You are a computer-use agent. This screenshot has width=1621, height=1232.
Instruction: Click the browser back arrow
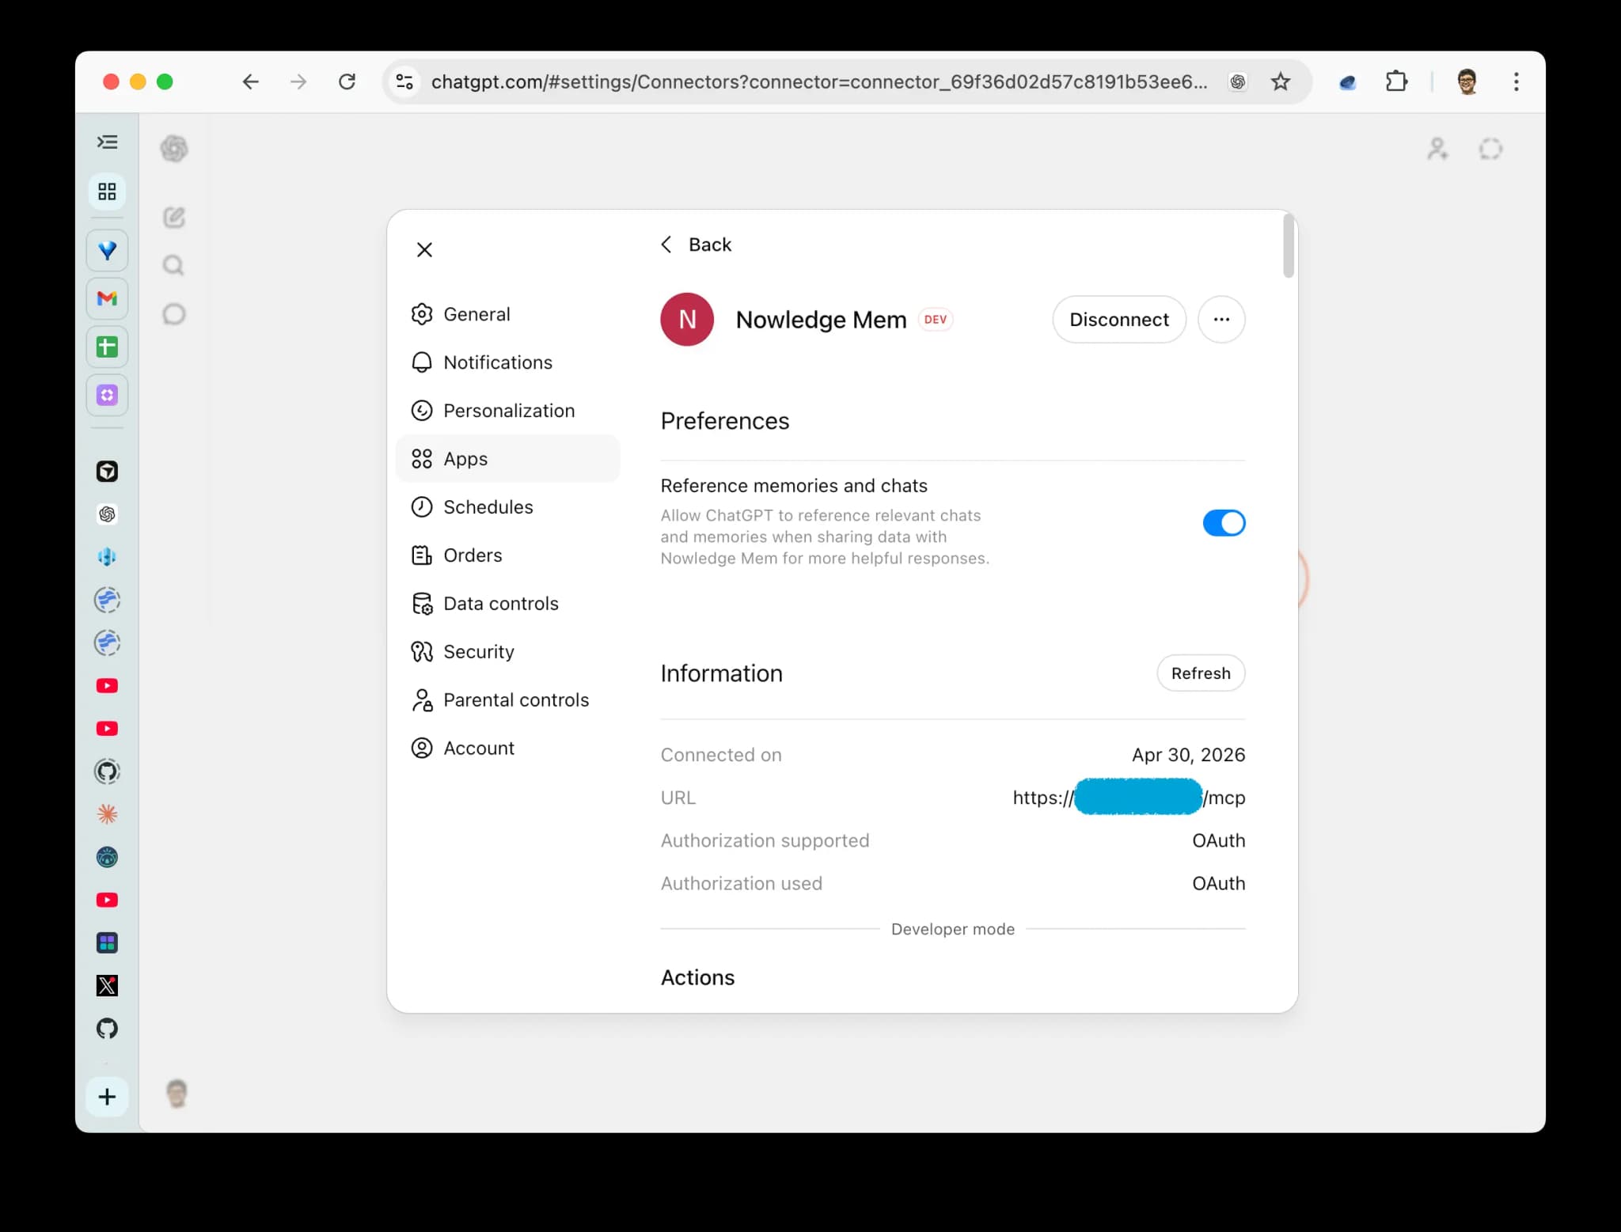pyautogui.click(x=250, y=82)
